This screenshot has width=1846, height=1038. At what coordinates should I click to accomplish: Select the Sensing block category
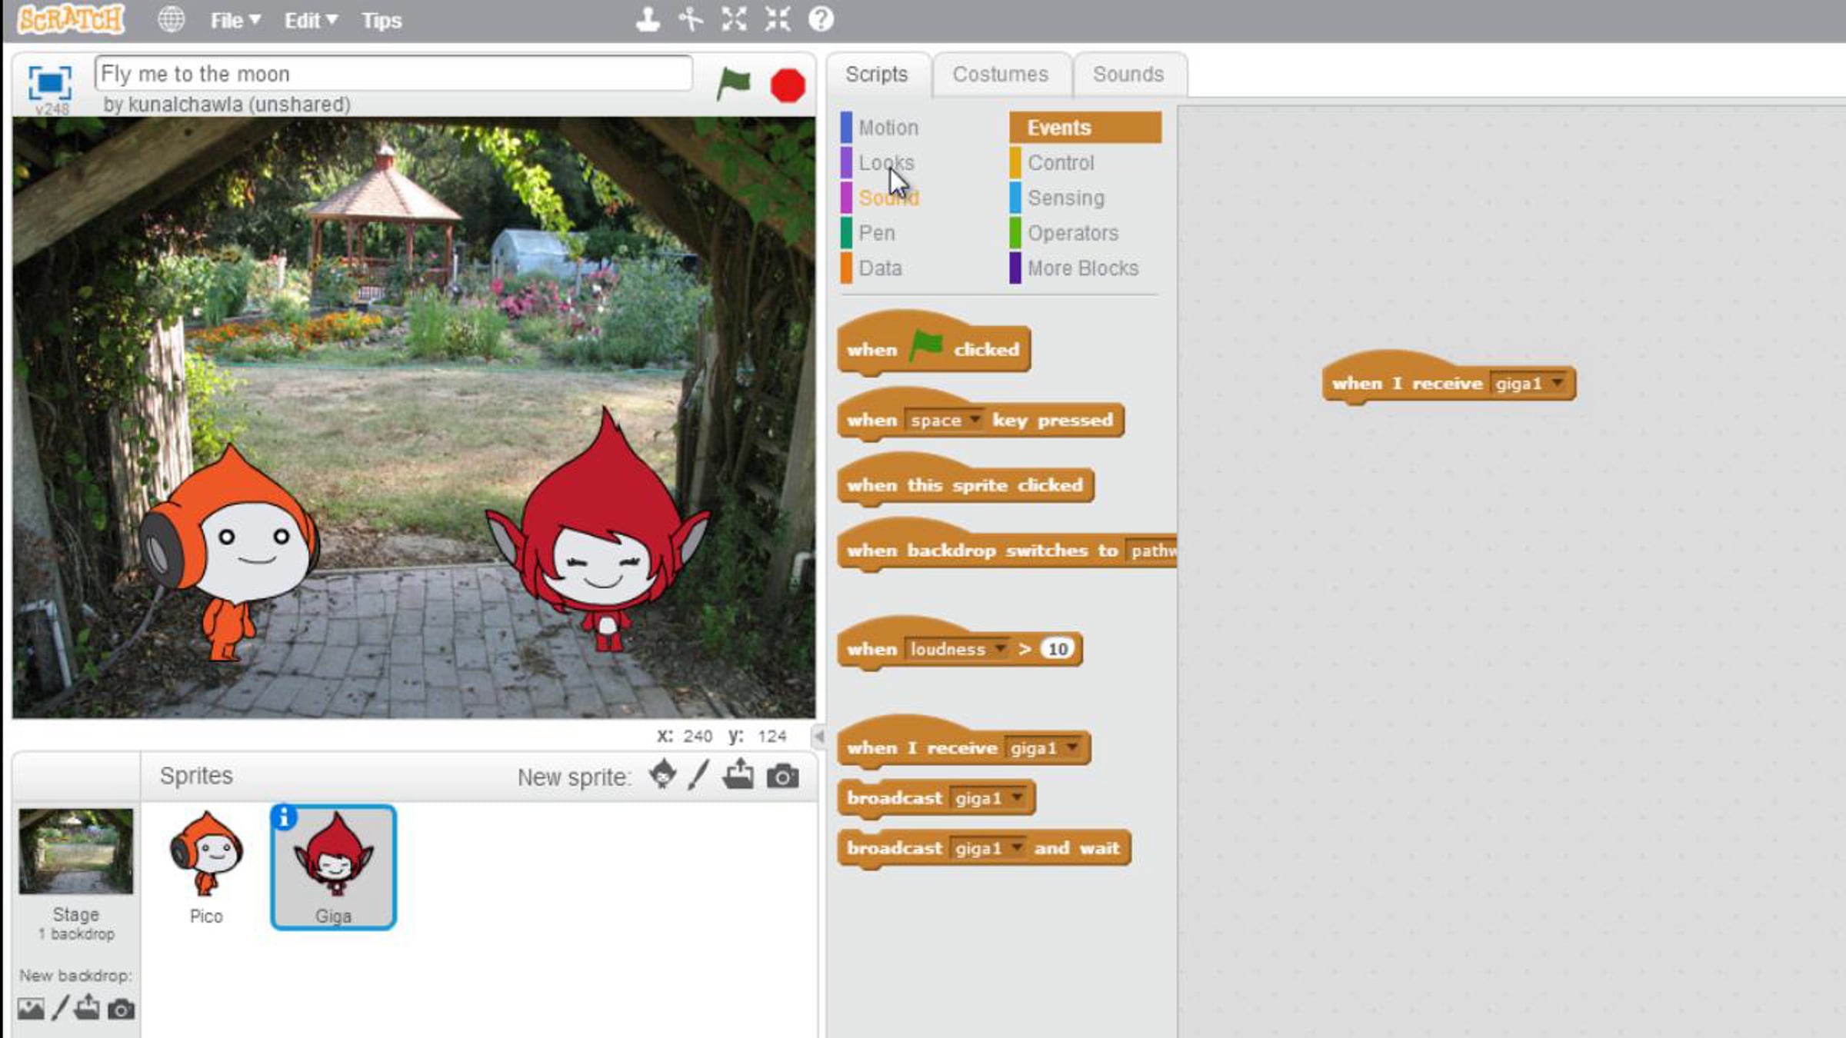click(1066, 198)
